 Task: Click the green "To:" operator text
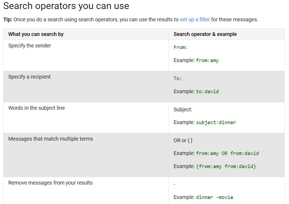click(x=178, y=79)
